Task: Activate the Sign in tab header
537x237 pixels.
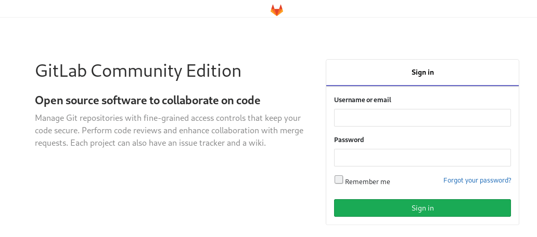Action: (x=423, y=73)
